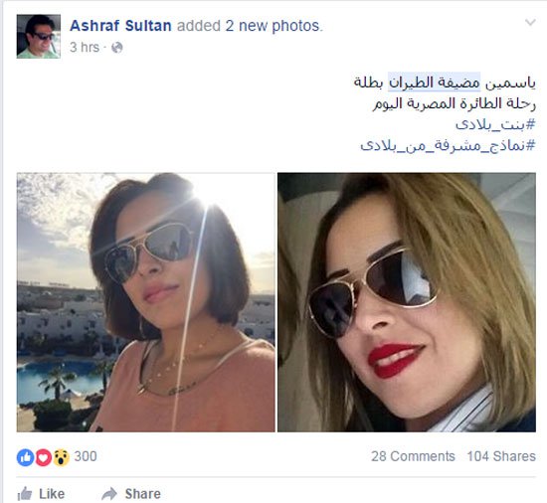Click the public globe privacy icon
Viewport: 547px width, 503px height.
click(117, 48)
